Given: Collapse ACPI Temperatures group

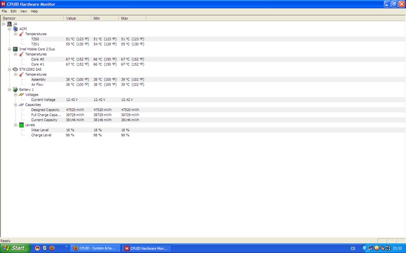Looking at the screenshot, I should point(16,34).
